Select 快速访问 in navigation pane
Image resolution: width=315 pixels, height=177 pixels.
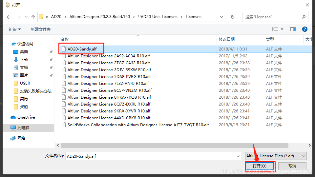point(25,44)
